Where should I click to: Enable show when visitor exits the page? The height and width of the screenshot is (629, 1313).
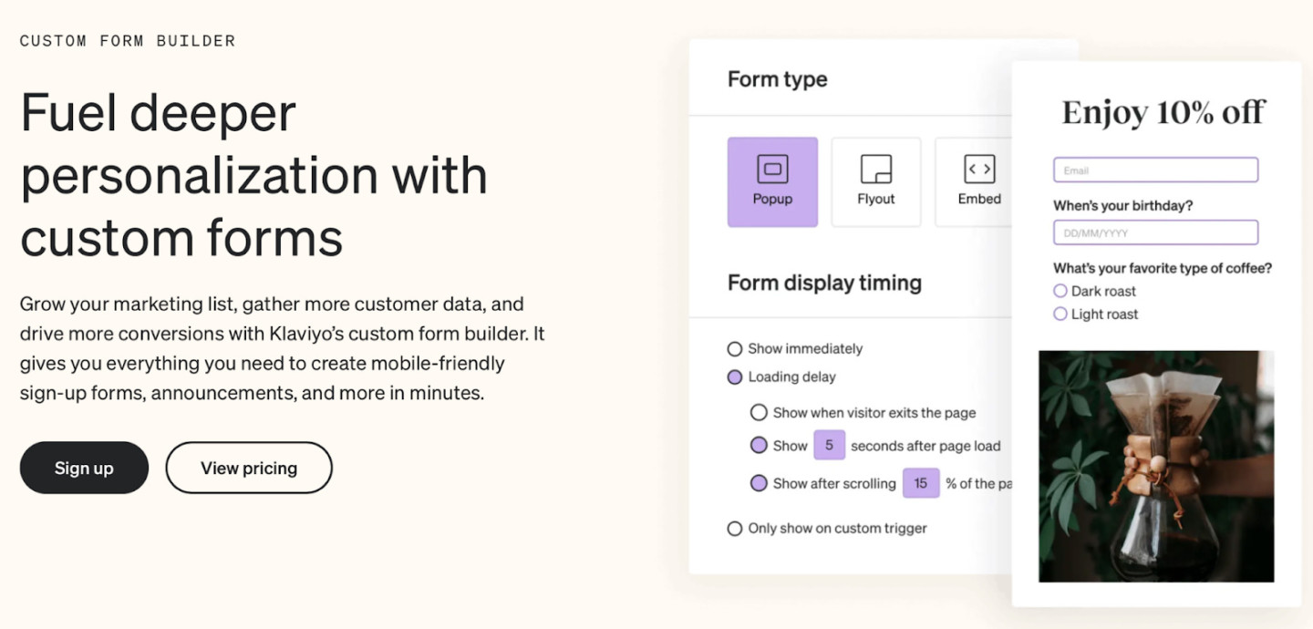click(759, 412)
